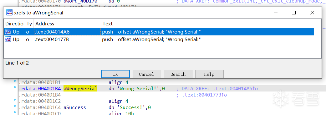326x115 pixels.
Task: Sort by the Type column header
Action: (29, 24)
